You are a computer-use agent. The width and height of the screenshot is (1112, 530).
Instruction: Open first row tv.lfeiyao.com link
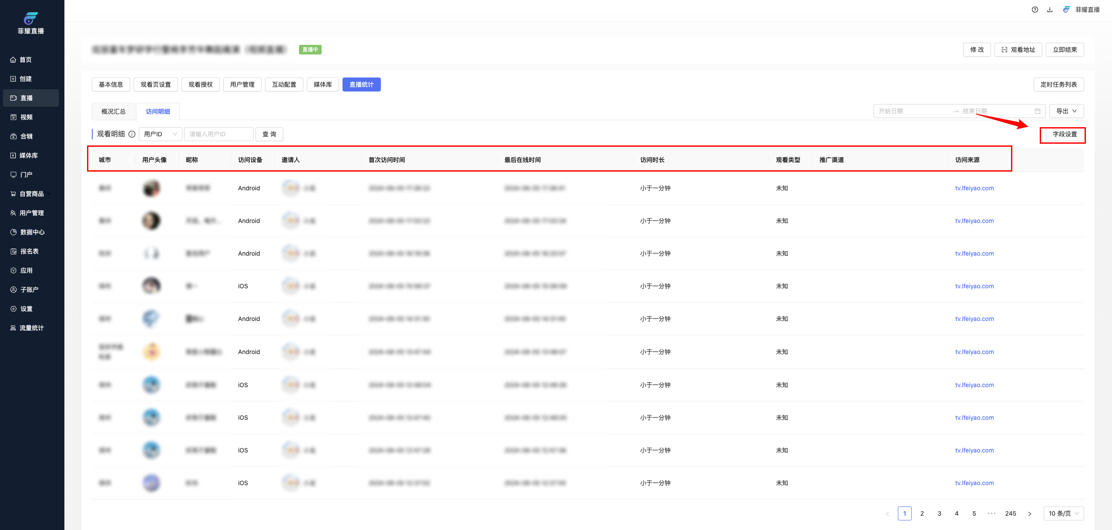tap(974, 188)
